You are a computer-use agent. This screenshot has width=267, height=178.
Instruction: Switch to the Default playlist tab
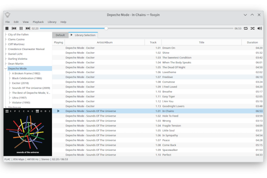pos(60,35)
